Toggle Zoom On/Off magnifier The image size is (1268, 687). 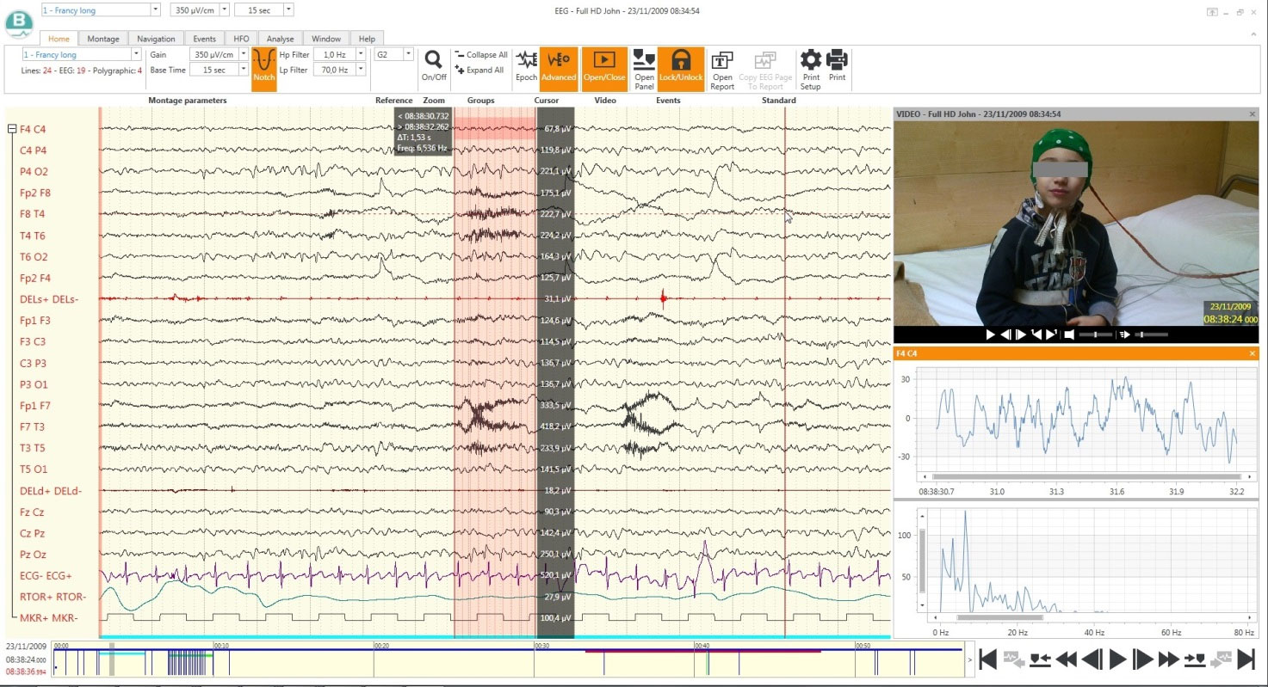point(434,65)
